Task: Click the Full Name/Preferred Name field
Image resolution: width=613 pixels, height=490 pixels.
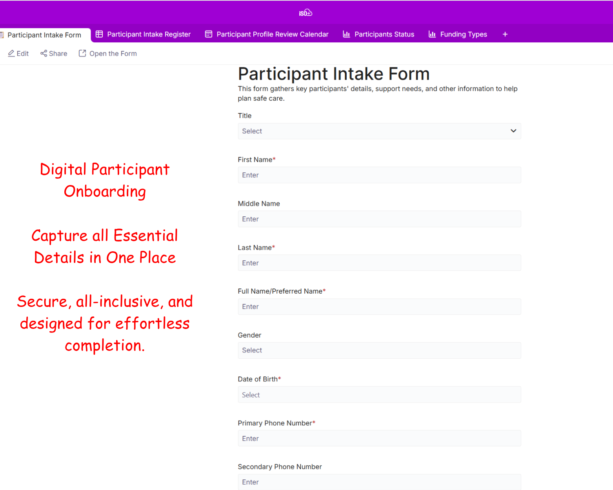Action: click(x=379, y=307)
